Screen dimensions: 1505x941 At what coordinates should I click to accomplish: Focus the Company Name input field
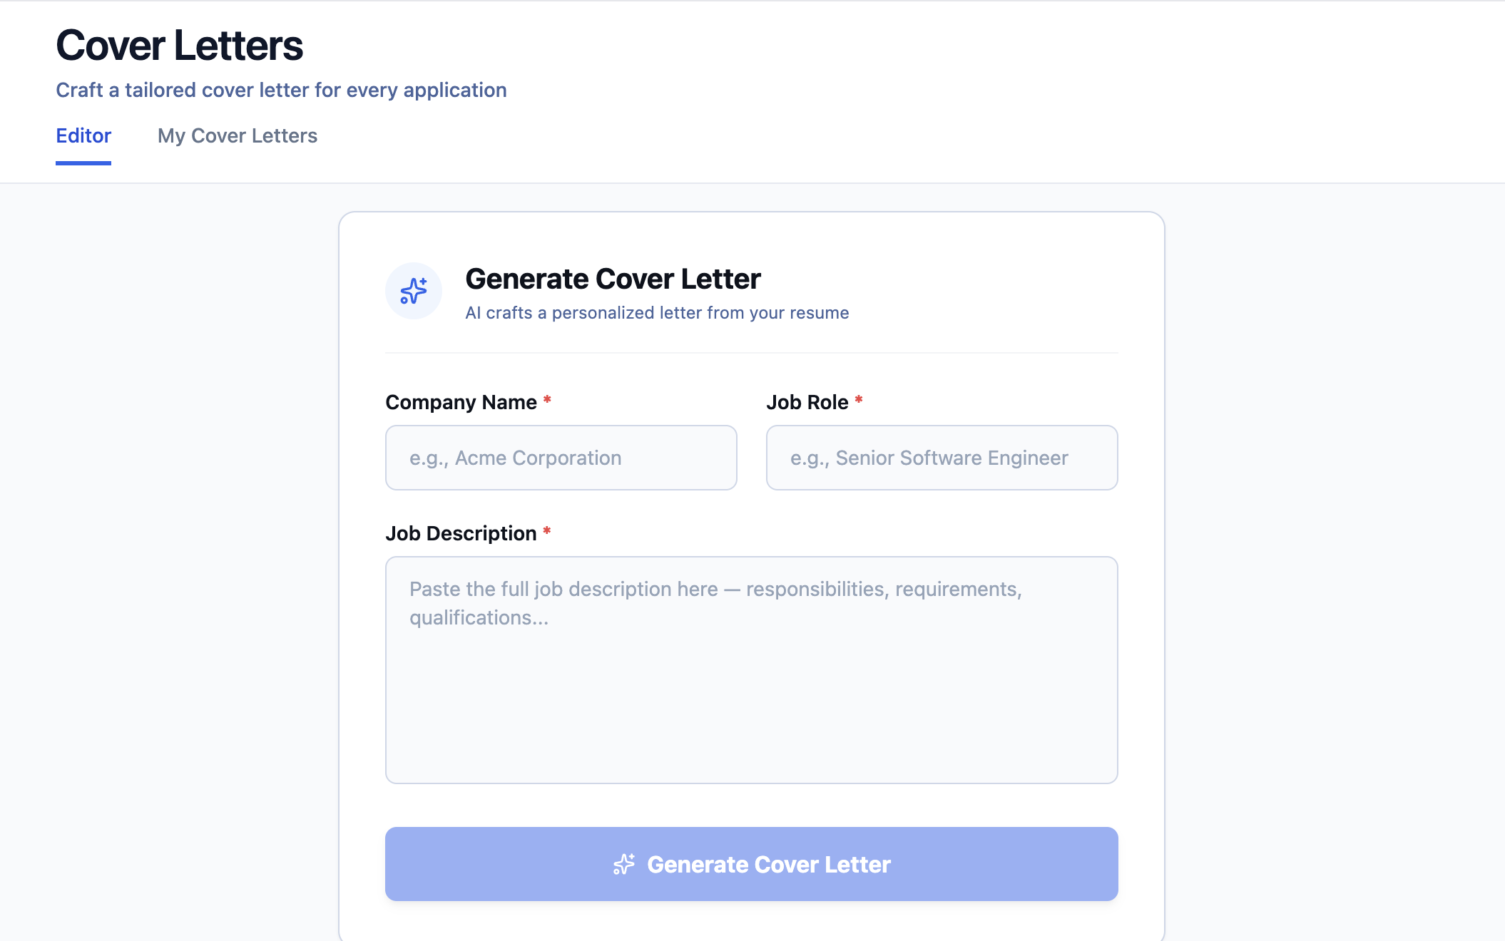(561, 458)
